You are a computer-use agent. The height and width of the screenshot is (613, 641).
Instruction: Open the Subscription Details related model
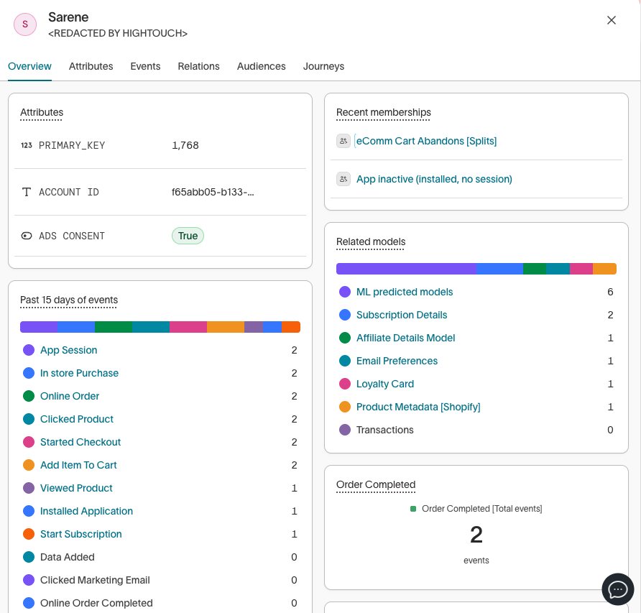pos(401,315)
